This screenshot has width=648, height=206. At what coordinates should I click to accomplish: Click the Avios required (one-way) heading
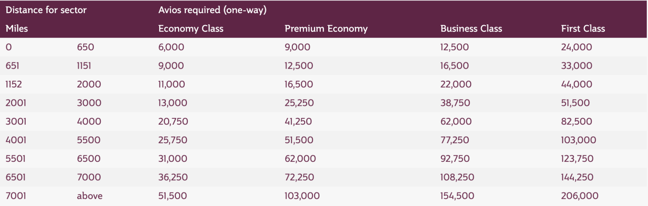pos(212,10)
